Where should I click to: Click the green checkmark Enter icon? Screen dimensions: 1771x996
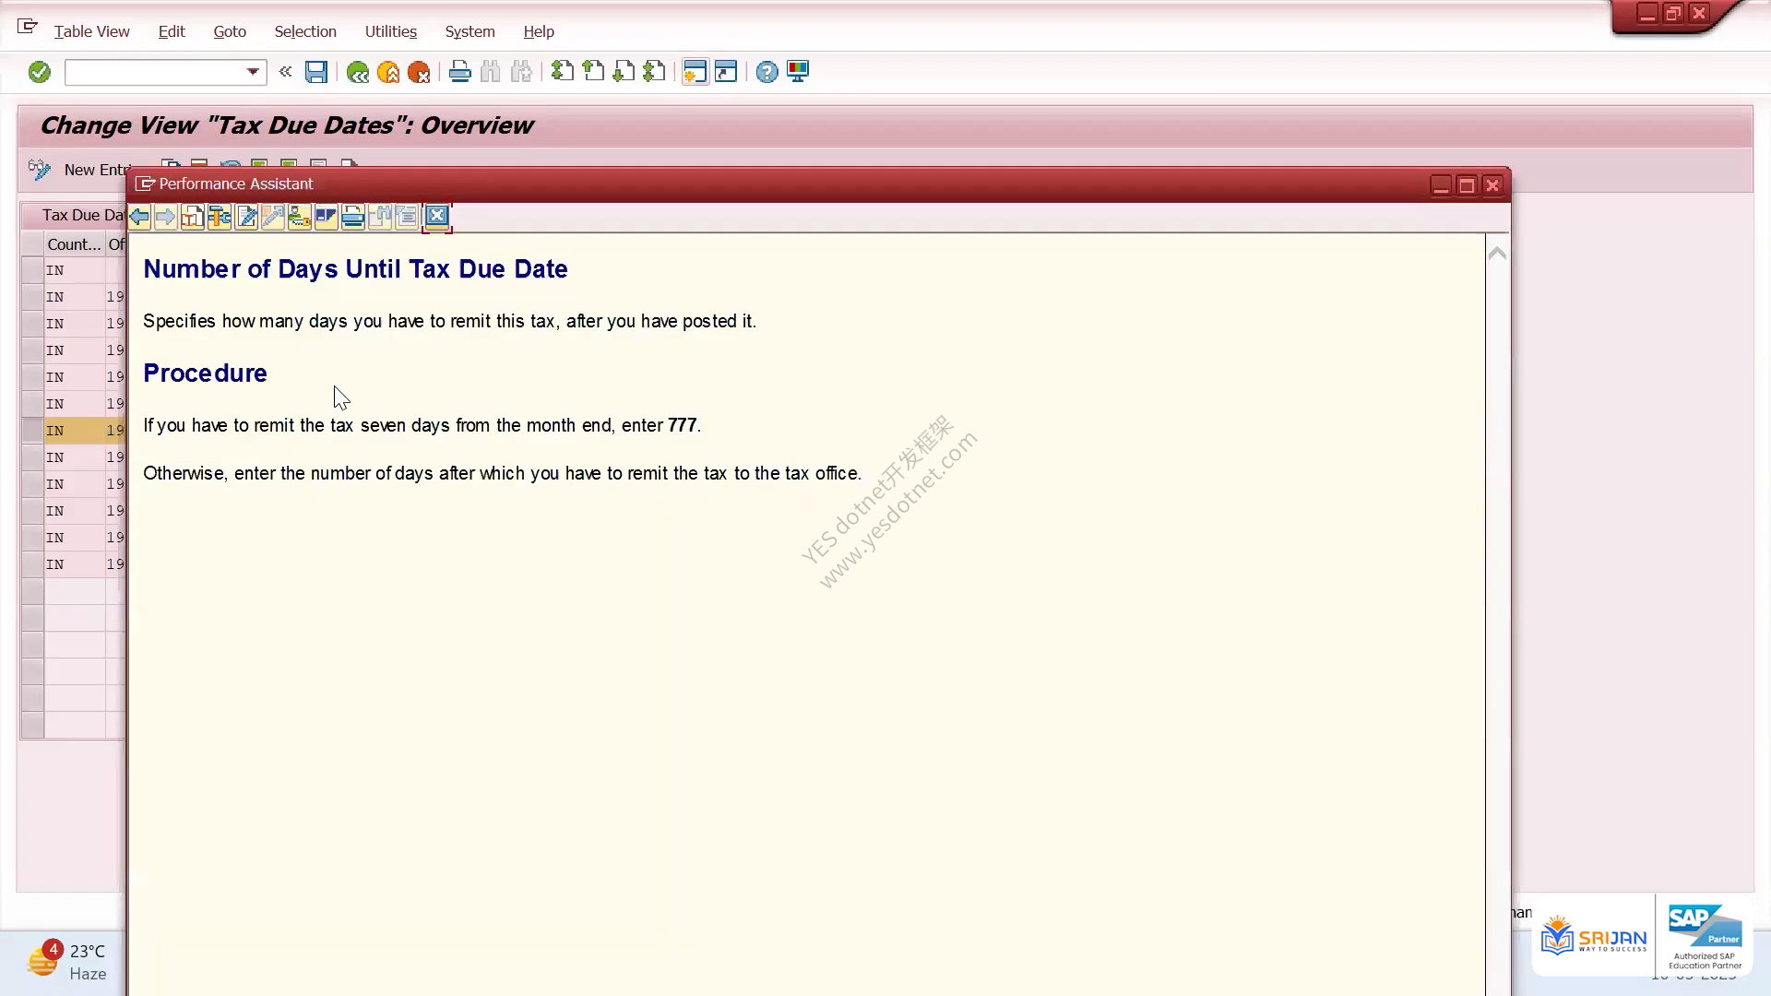tap(39, 72)
